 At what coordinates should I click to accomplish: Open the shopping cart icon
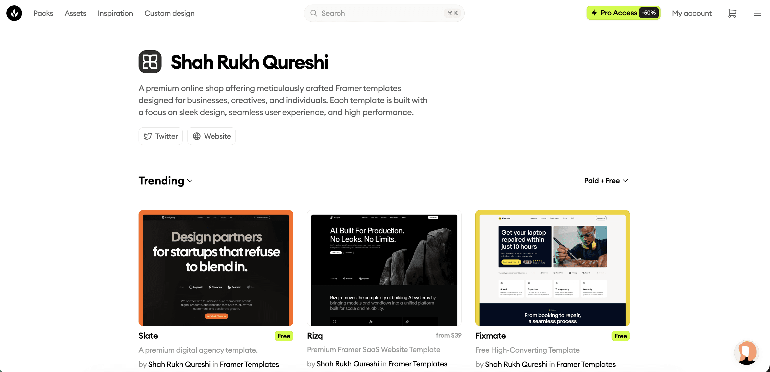click(x=732, y=13)
